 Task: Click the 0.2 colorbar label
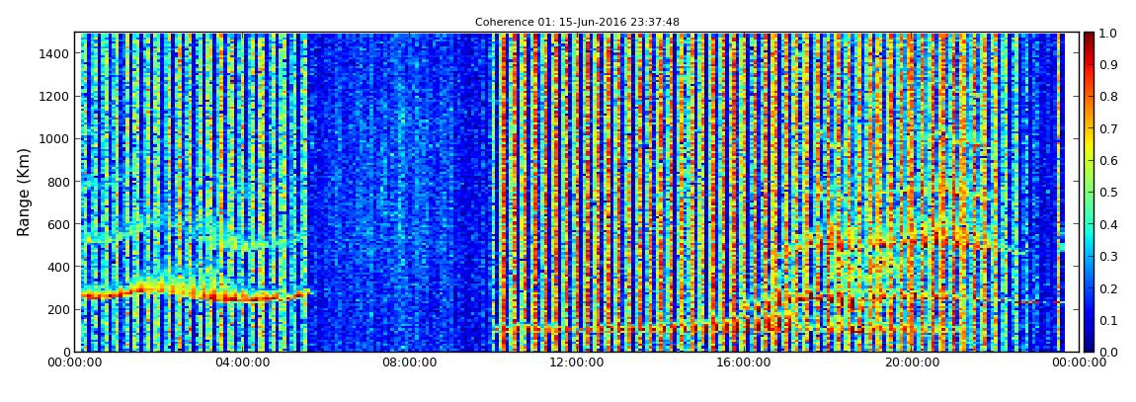coord(1107,288)
